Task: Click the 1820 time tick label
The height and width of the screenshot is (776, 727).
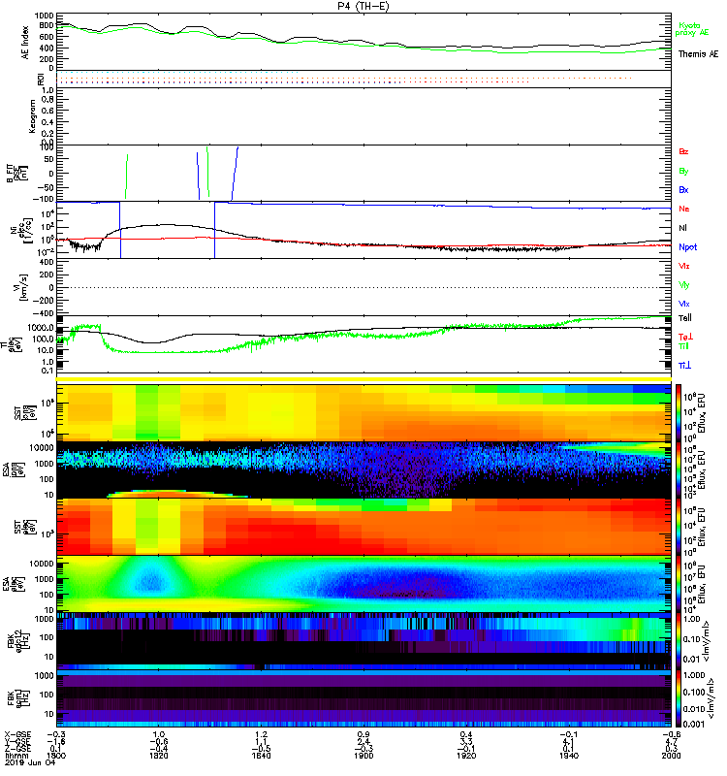Action: [x=158, y=756]
